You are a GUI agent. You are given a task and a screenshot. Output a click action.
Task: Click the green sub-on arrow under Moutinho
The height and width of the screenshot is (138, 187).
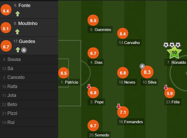[17, 32]
